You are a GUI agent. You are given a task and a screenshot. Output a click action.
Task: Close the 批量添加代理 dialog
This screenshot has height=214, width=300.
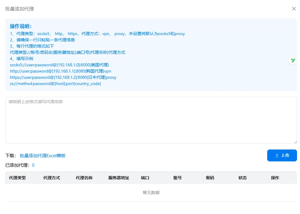(x=294, y=9)
